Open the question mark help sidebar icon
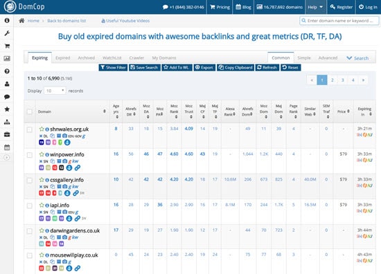This screenshot has width=381, height=274. pyautogui.click(x=7, y=71)
